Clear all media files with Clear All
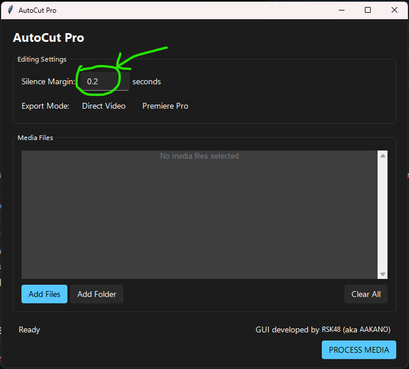This screenshot has width=409, height=369. tap(366, 294)
